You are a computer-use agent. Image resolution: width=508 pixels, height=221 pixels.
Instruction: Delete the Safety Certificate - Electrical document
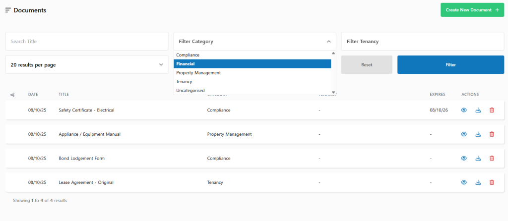pyautogui.click(x=492, y=110)
